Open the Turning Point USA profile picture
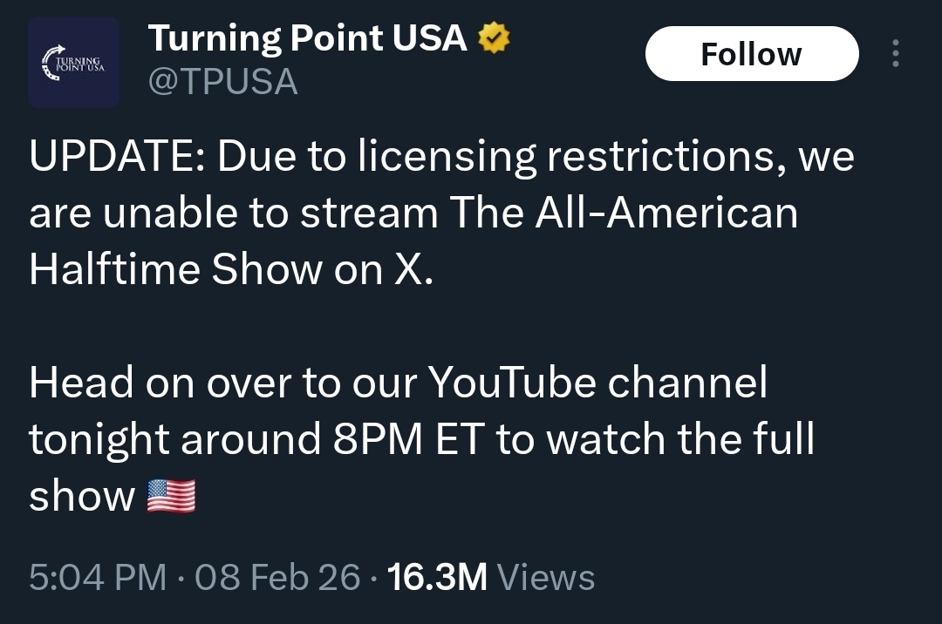 click(x=74, y=62)
